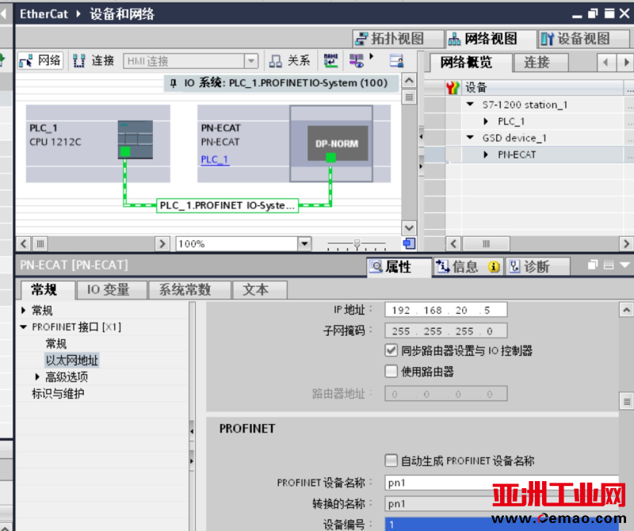Click the properties panel layout icon
The image size is (634, 531).
(609, 265)
